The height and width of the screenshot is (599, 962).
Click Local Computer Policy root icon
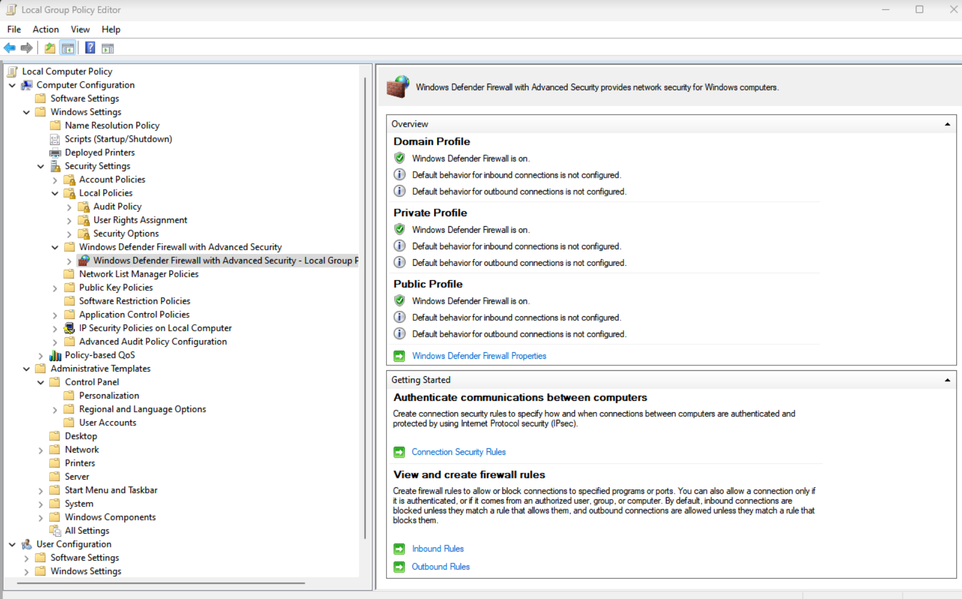12,72
